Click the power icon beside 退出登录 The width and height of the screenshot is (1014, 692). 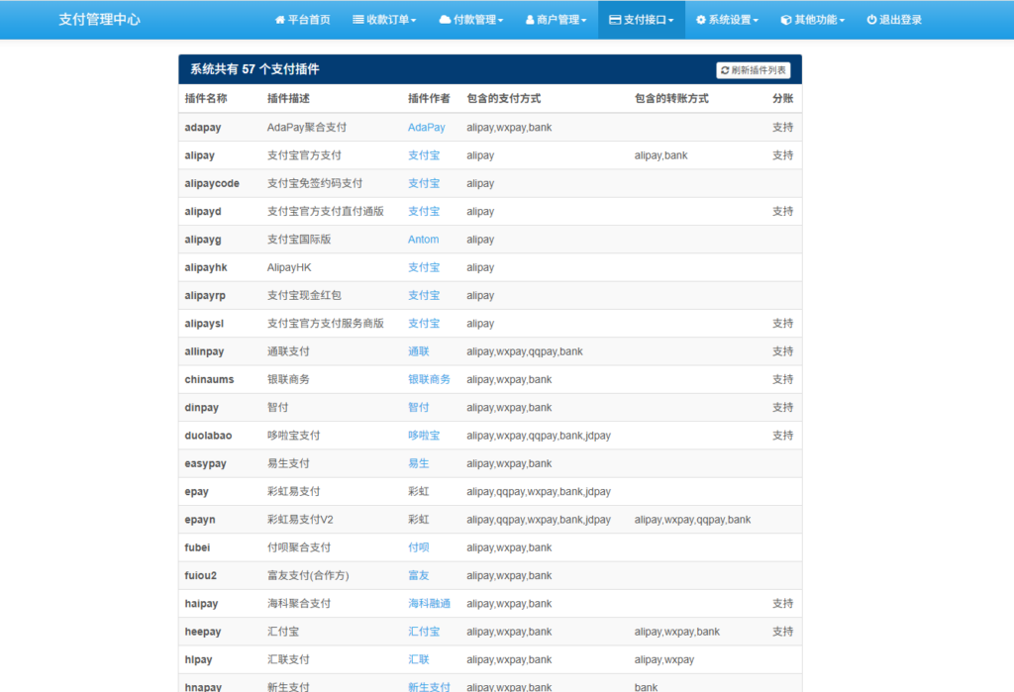[871, 20]
